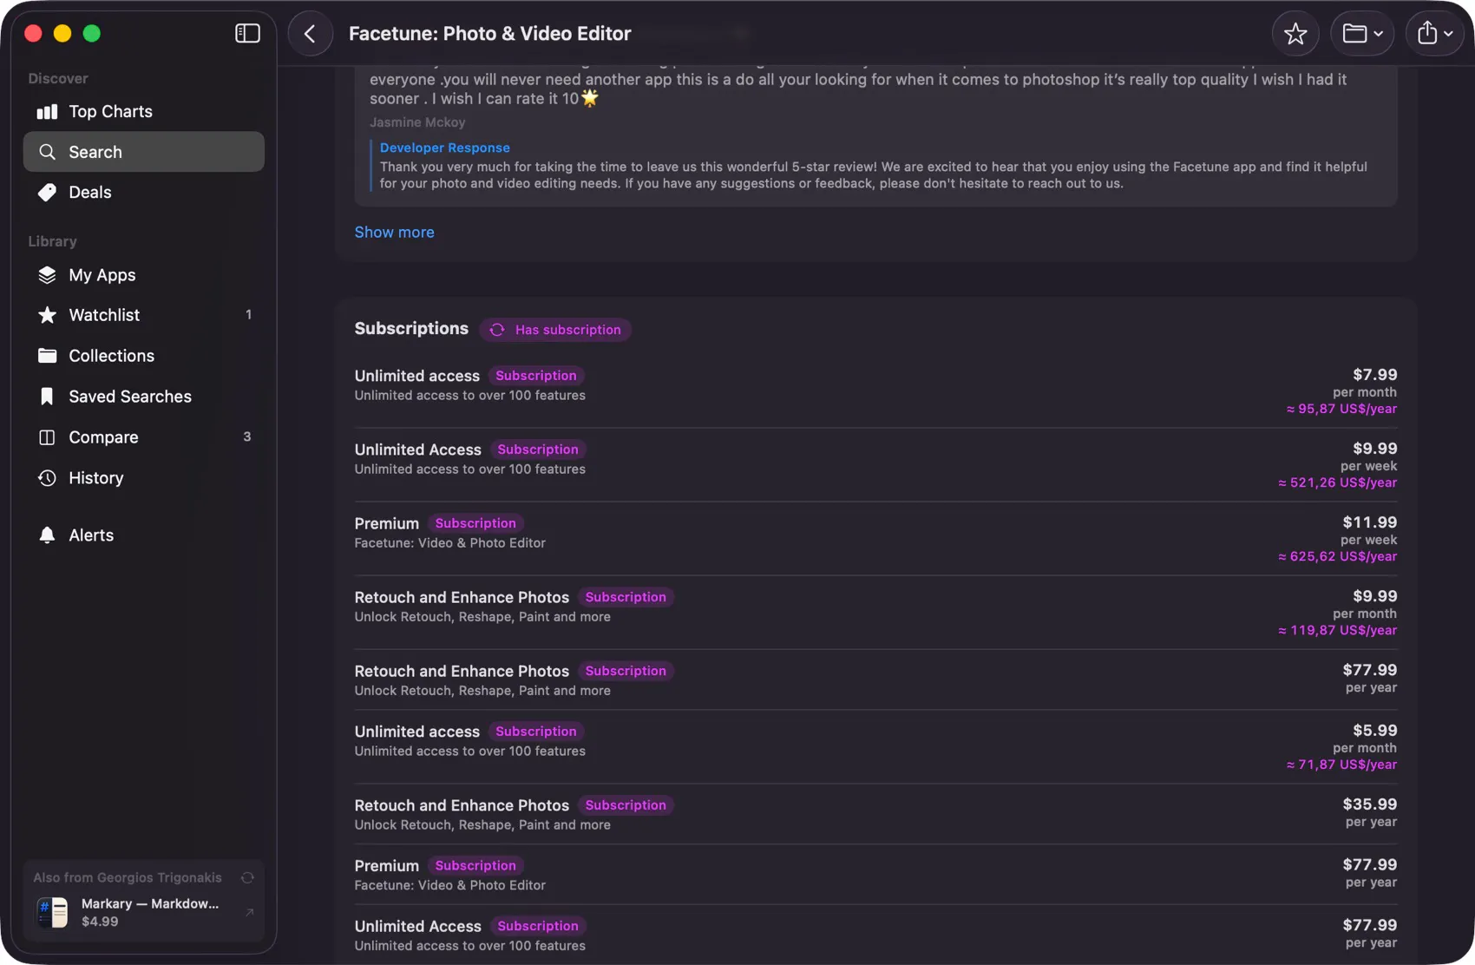
Task: Select Search in the sidebar
Action: coord(144,152)
